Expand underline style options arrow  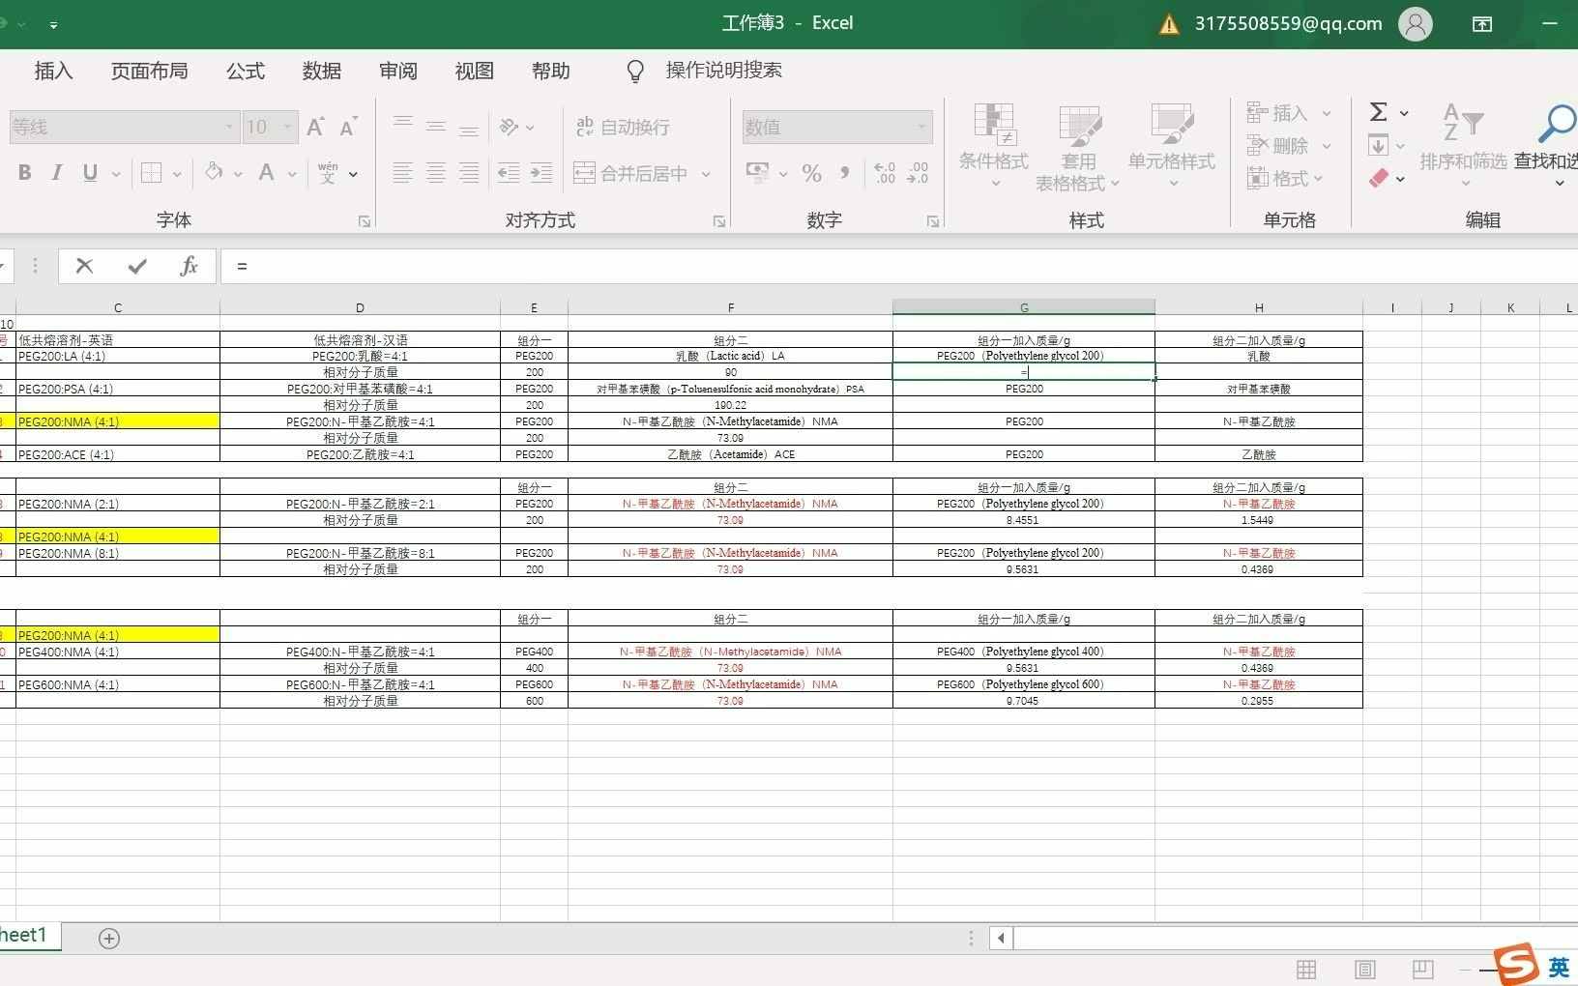click(116, 174)
